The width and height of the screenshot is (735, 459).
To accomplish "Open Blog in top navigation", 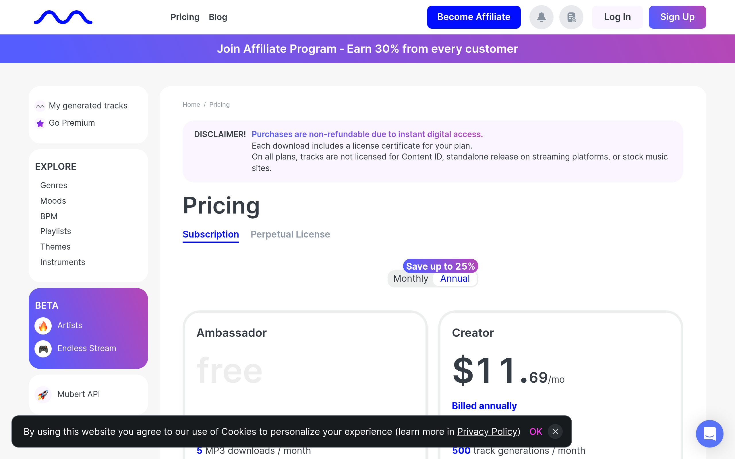I will [x=218, y=17].
